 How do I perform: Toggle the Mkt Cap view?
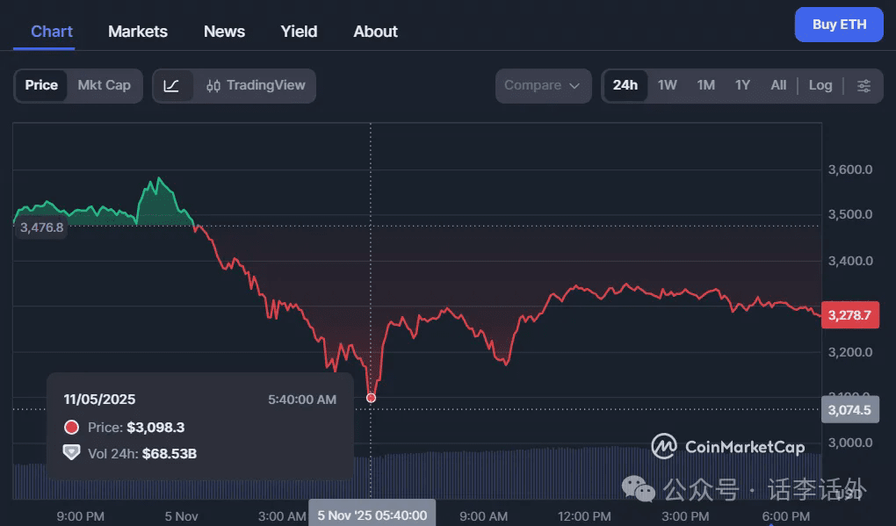104,86
